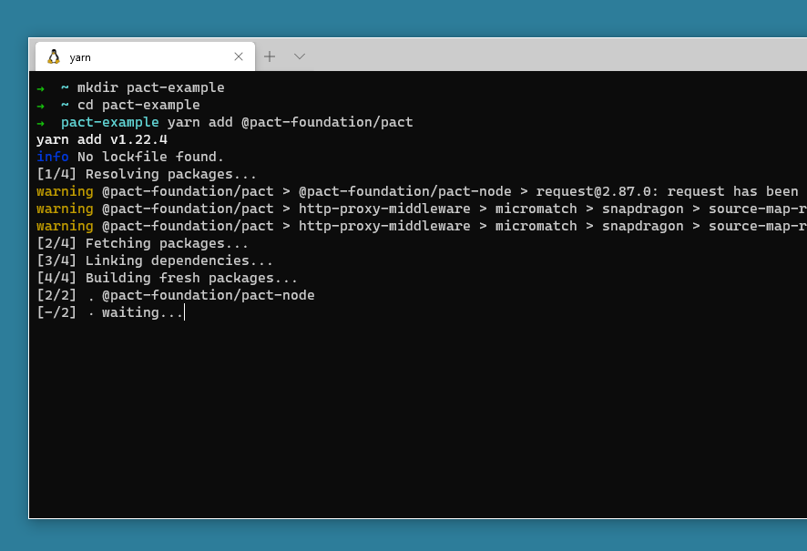Viewport: 807px width, 551px height.
Task: Click the Linux penguin icon on yarn tab
Action: (54, 56)
